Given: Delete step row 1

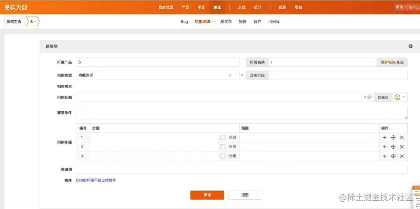Looking at the screenshot, I should click(402, 138).
